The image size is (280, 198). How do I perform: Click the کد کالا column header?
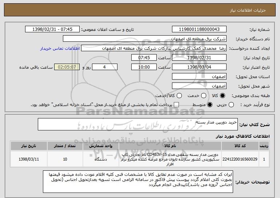[x=240, y=146]
